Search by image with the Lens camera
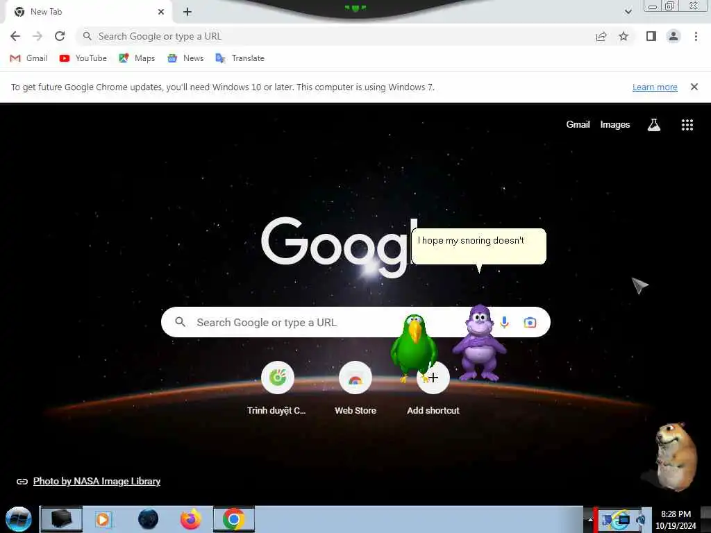The width and height of the screenshot is (711, 533). [530, 322]
